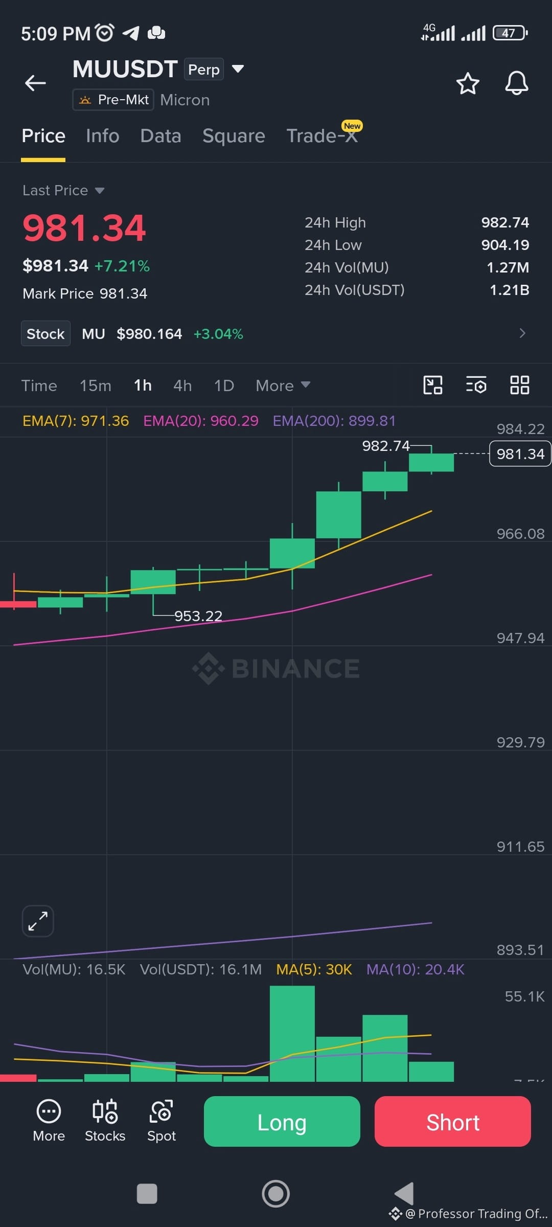Tap the Micron company name
Image resolution: width=552 pixels, height=1227 pixels.
185,100
